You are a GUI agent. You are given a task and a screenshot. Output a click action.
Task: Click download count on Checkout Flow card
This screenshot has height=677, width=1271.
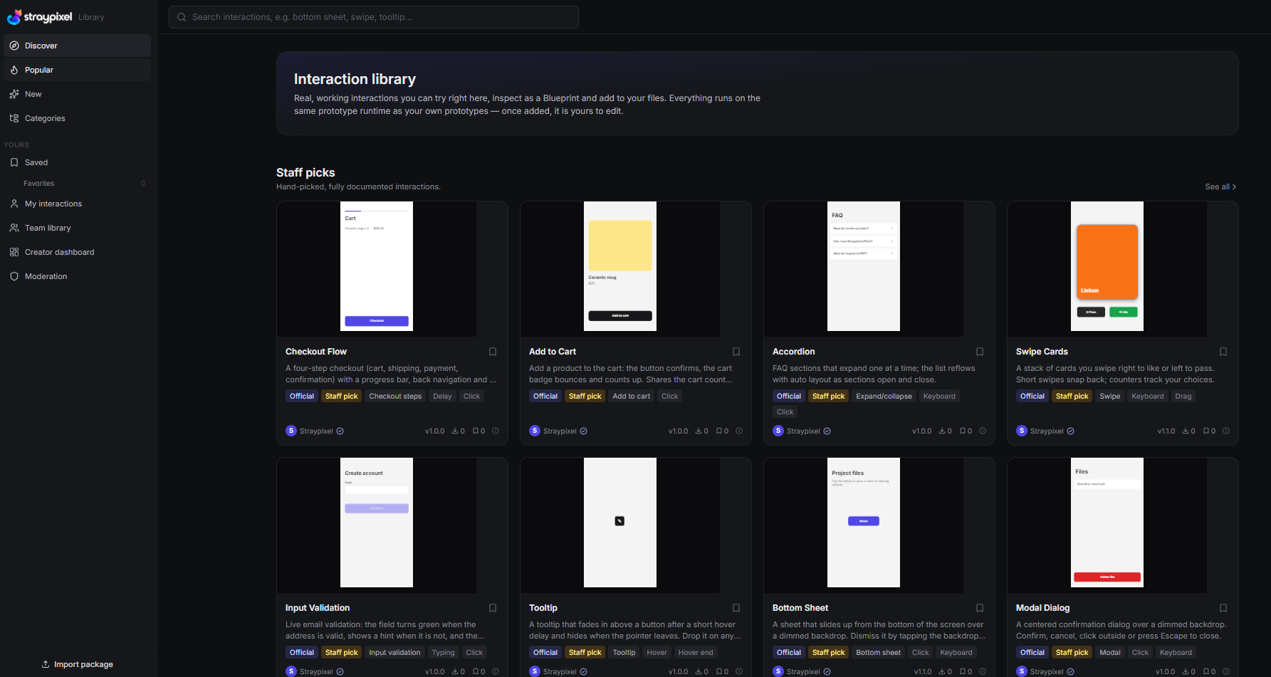[x=459, y=431]
